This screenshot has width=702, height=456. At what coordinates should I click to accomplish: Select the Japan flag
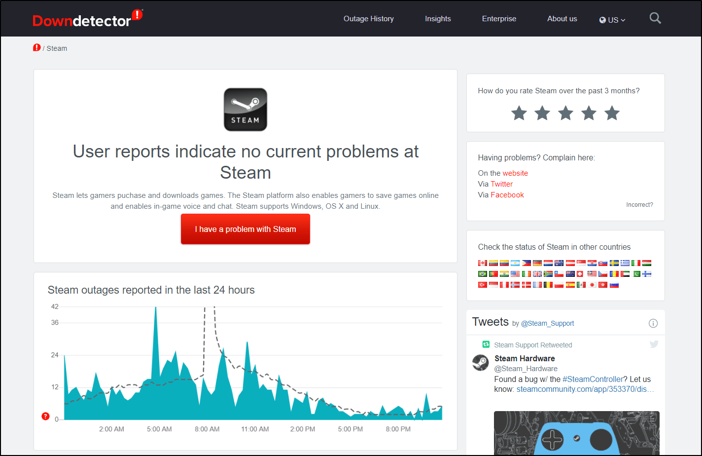click(x=592, y=285)
